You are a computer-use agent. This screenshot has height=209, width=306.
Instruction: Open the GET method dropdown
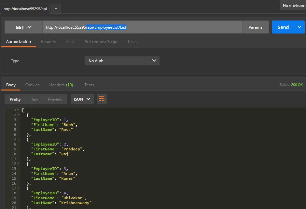point(23,27)
